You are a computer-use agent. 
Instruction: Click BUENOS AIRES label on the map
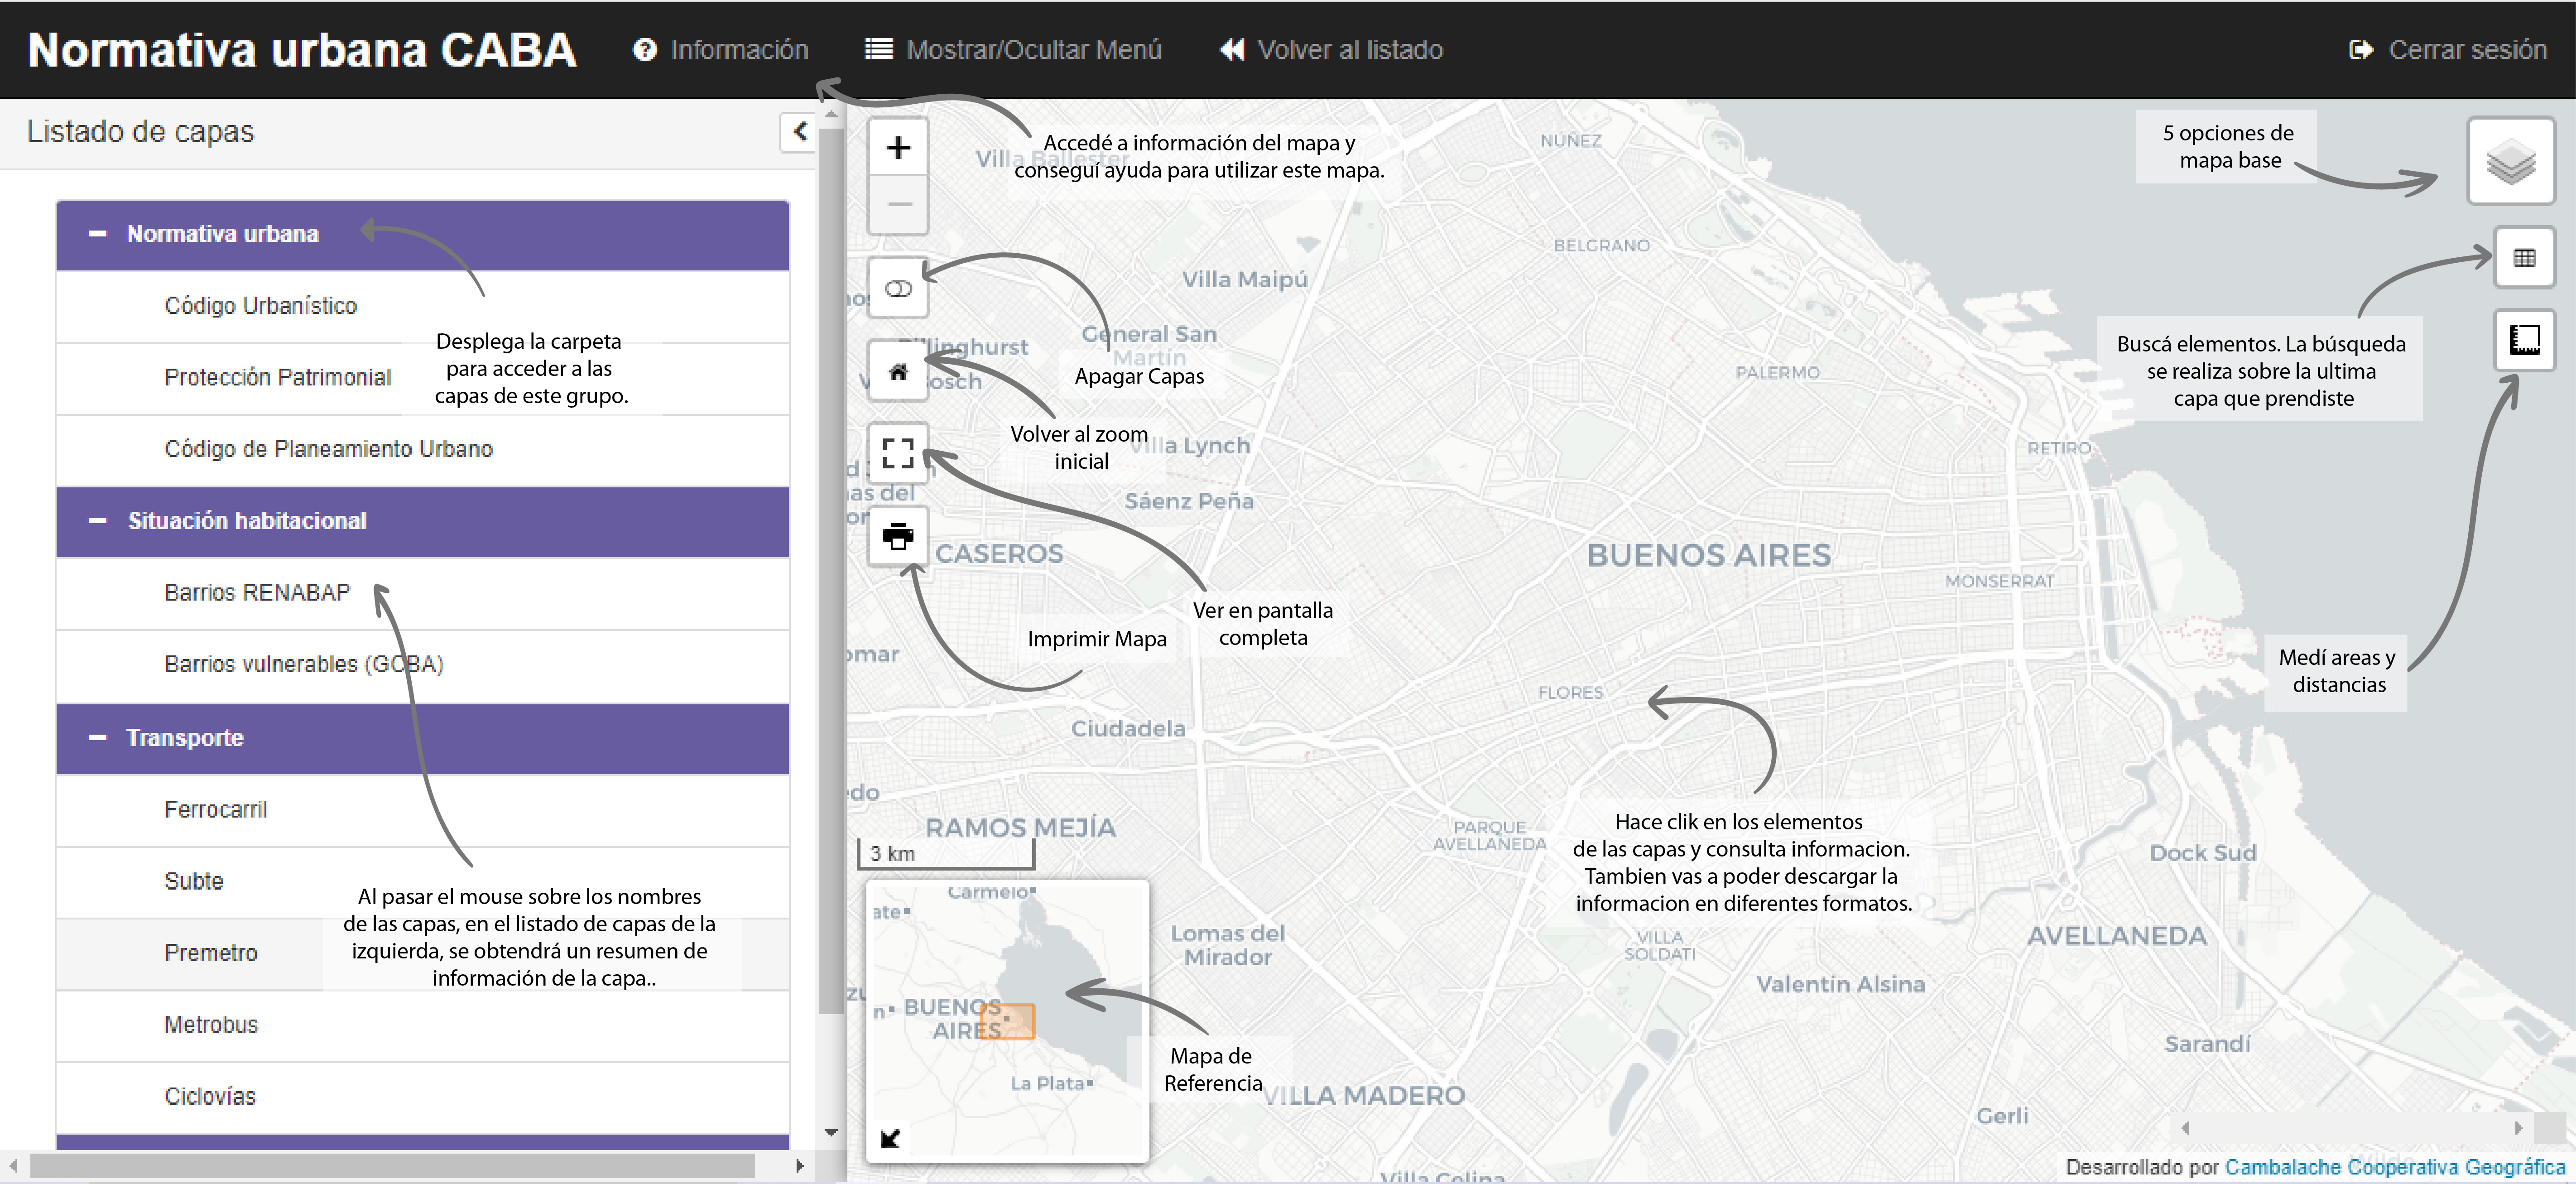1709,556
